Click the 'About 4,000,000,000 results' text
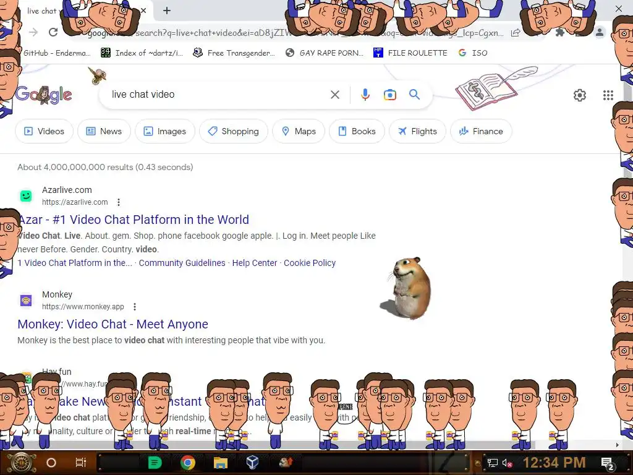633x475 pixels. click(105, 167)
